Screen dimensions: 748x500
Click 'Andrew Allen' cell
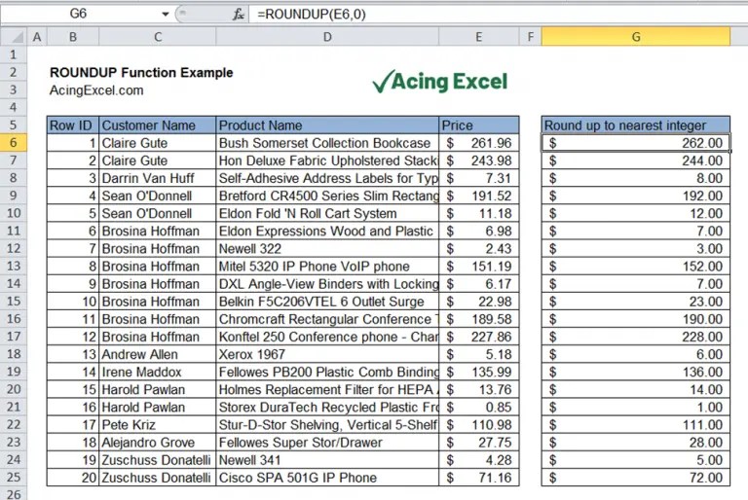pyautogui.click(x=158, y=354)
